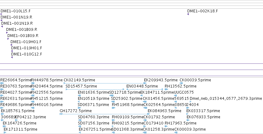Open the RE26064.5prime EST label
Screen dimensions: 263x134
[x=16, y=80]
